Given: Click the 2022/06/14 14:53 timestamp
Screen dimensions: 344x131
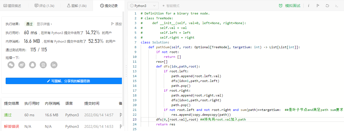Looking at the screenshot, I should (x=99, y=126).
